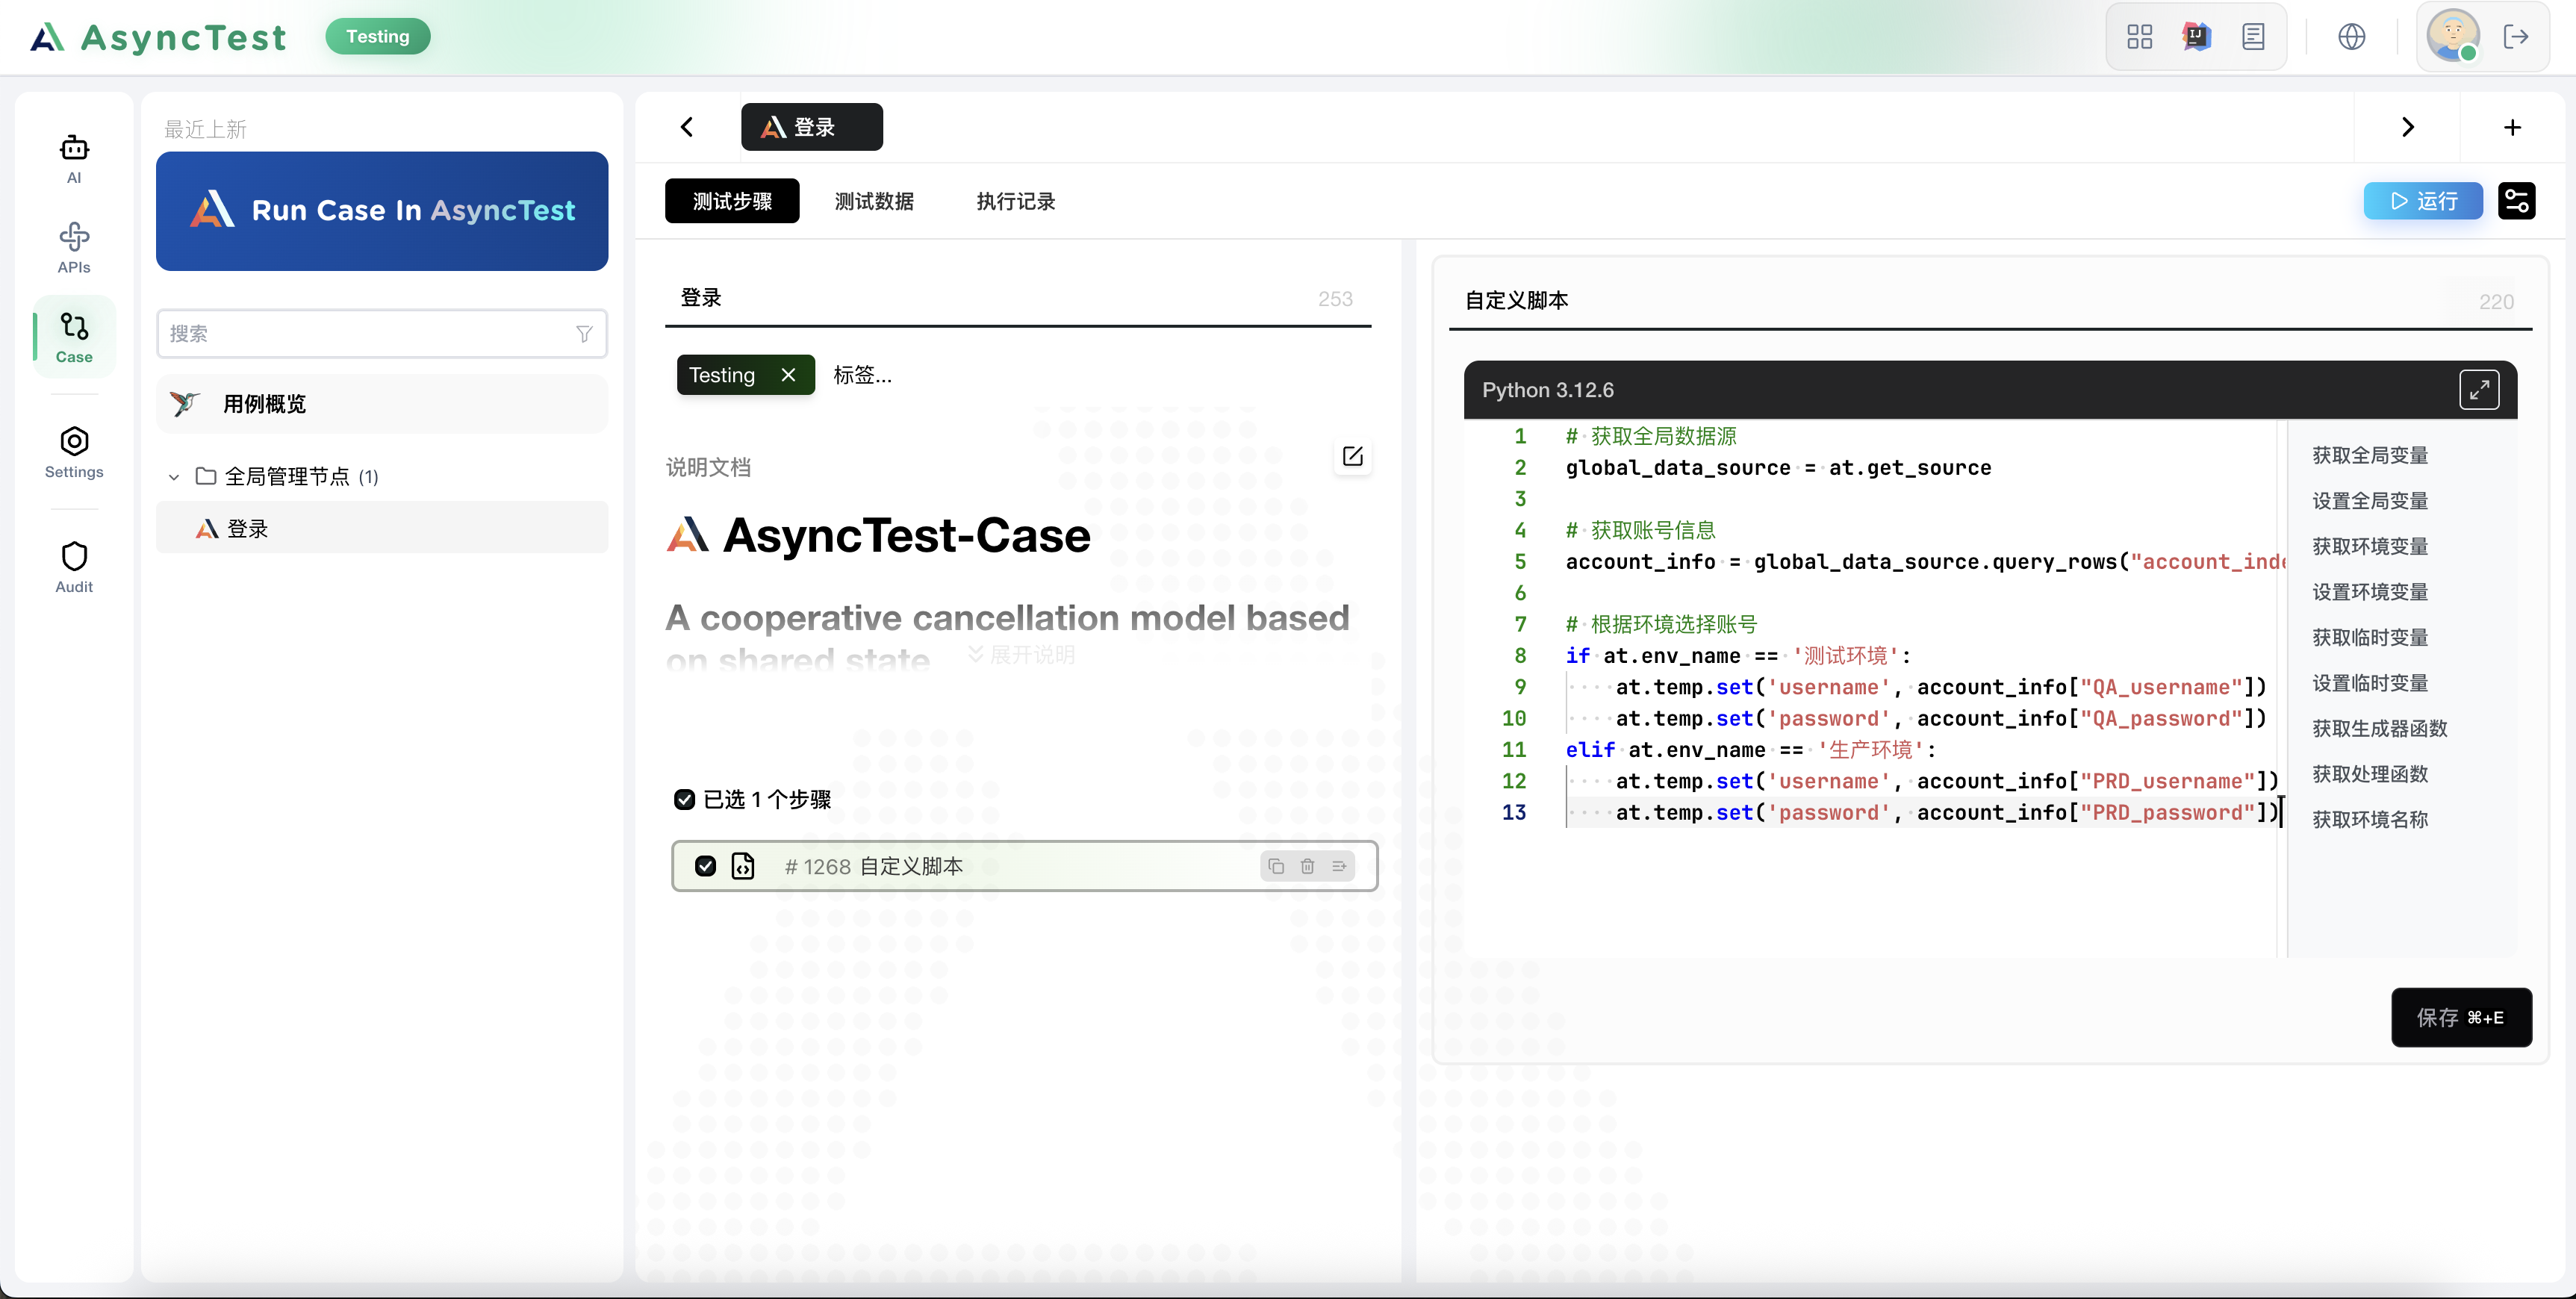Screen dimensions: 2576x1299
Task: Open the APIs sidebar section
Action: pyautogui.click(x=74, y=247)
